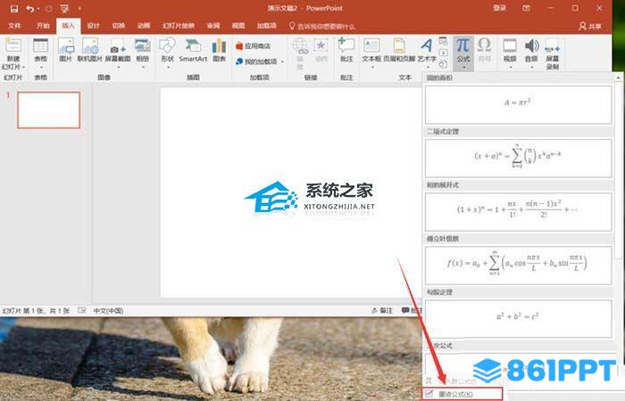The width and height of the screenshot is (625, 401).
Task: Click the 备注 (Notes) button in status bar
Action: [382, 311]
